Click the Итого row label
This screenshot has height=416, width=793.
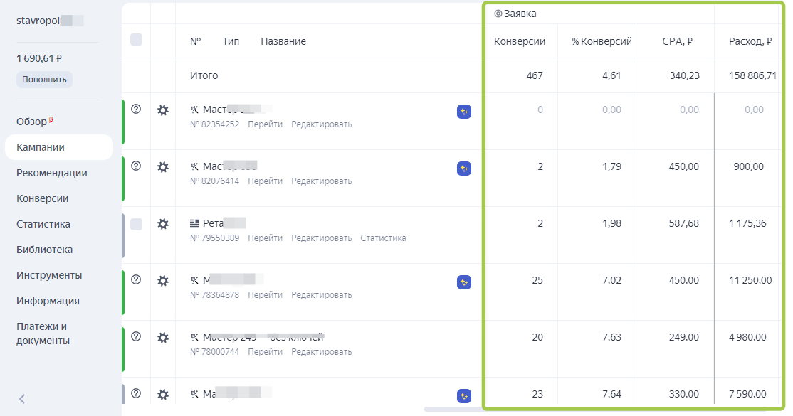point(204,76)
